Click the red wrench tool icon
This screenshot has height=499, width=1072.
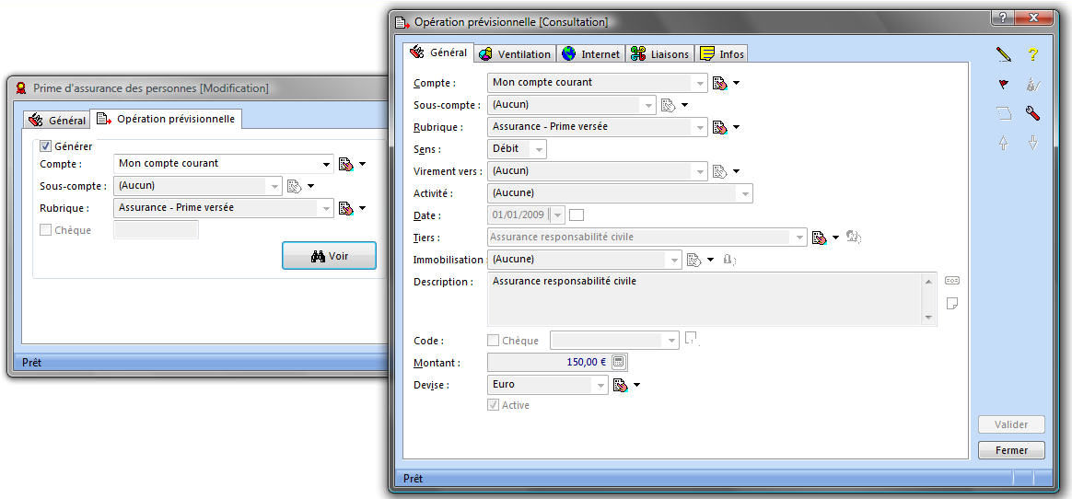click(1032, 113)
